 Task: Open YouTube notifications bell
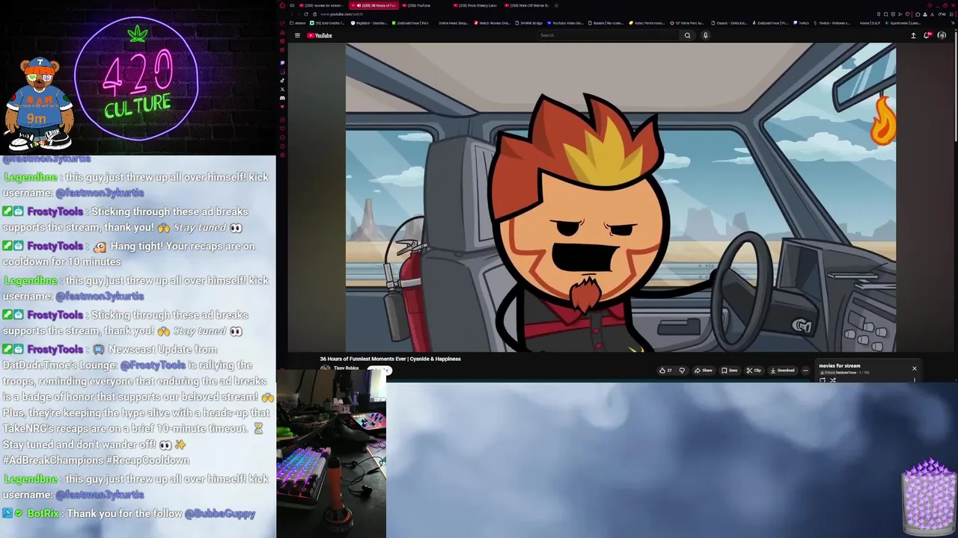[927, 35]
